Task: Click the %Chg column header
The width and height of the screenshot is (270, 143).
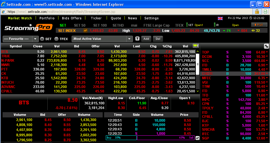Action: point(167,46)
